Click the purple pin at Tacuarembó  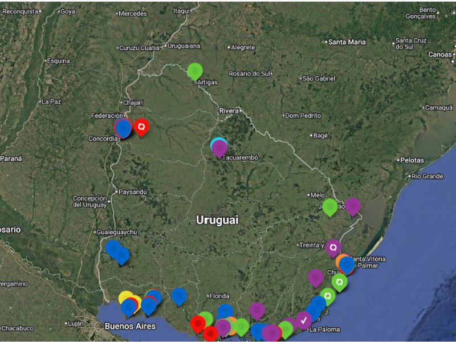click(219, 148)
